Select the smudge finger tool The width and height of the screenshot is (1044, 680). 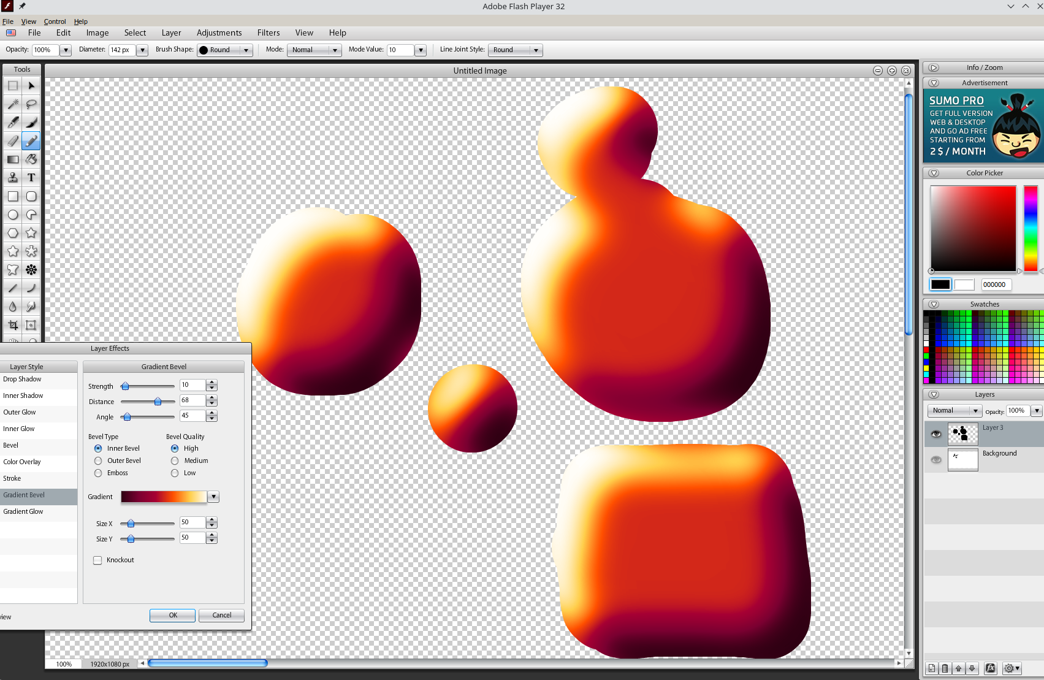pos(31,307)
